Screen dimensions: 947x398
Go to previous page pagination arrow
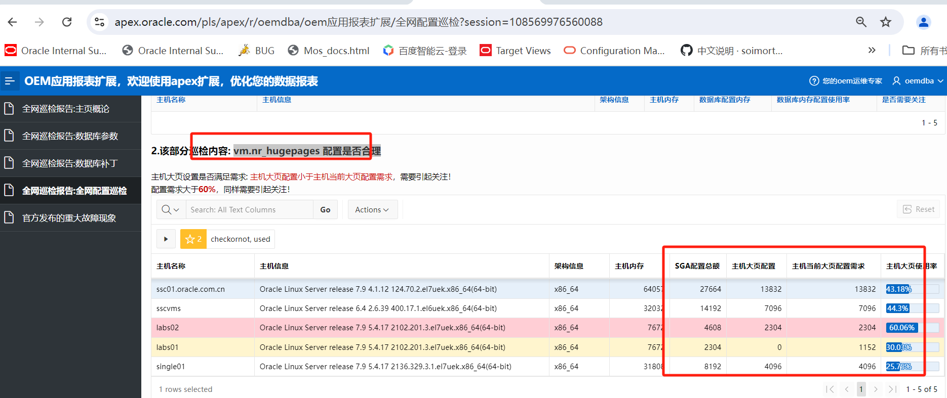click(847, 389)
